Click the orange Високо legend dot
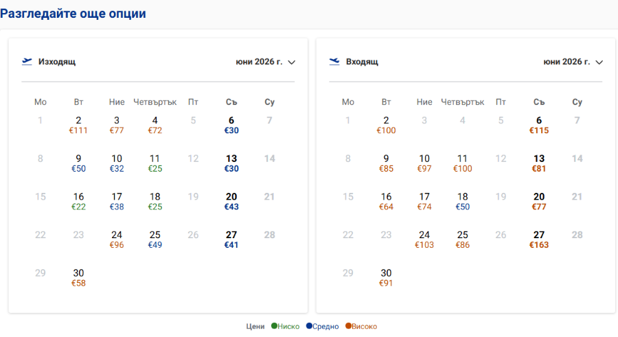This screenshot has height=337, width=618. tap(348, 326)
